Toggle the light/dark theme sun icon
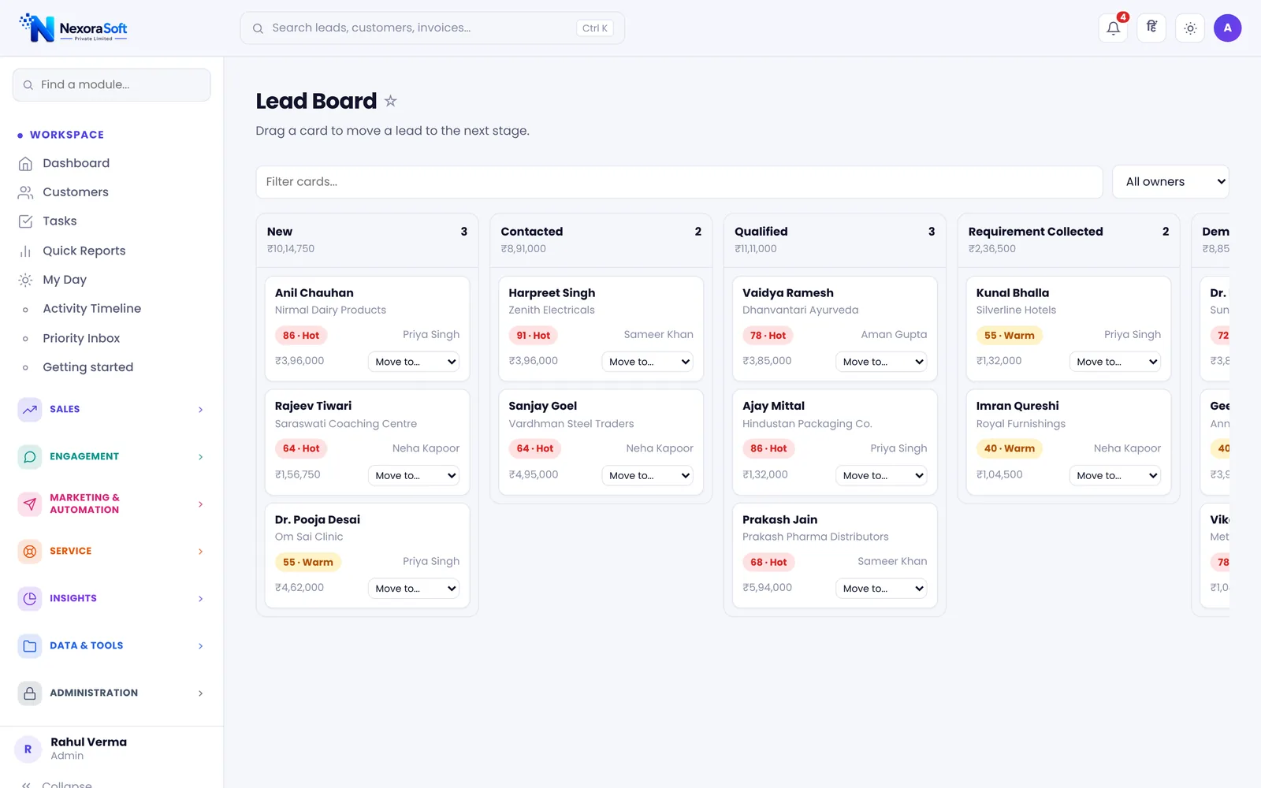This screenshot has height=788, width=1261. coord(1190,28)
